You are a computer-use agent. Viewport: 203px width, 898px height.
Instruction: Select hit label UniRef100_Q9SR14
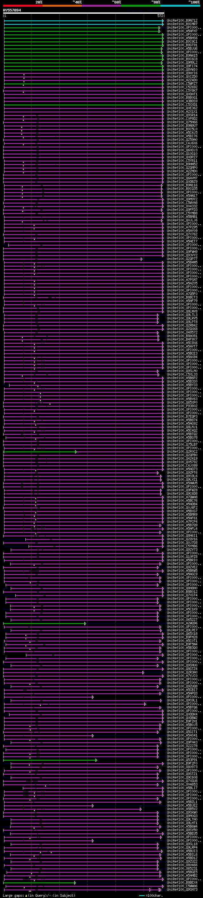(x=182, y=115)
